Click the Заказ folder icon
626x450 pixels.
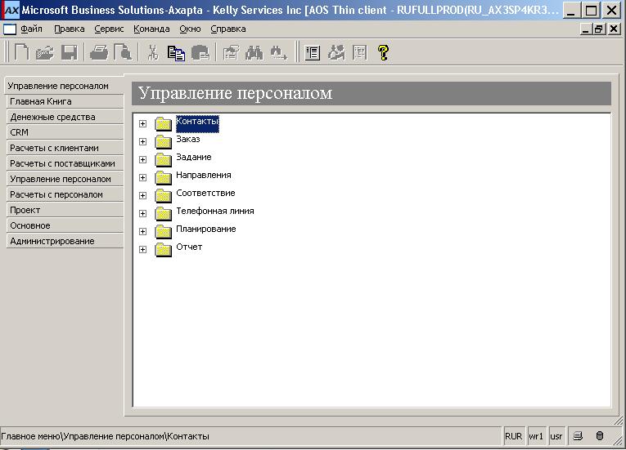pyautogui.click(x=164, y=141)
